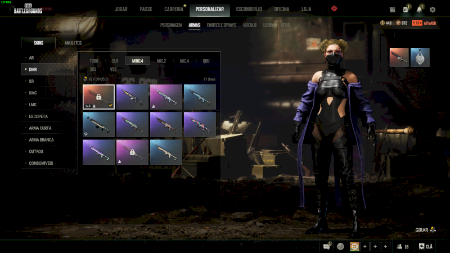Viewport: 450px width, 253px height.
Task: Open the inventory crate icon with alert
Action: tap(406, 10)
